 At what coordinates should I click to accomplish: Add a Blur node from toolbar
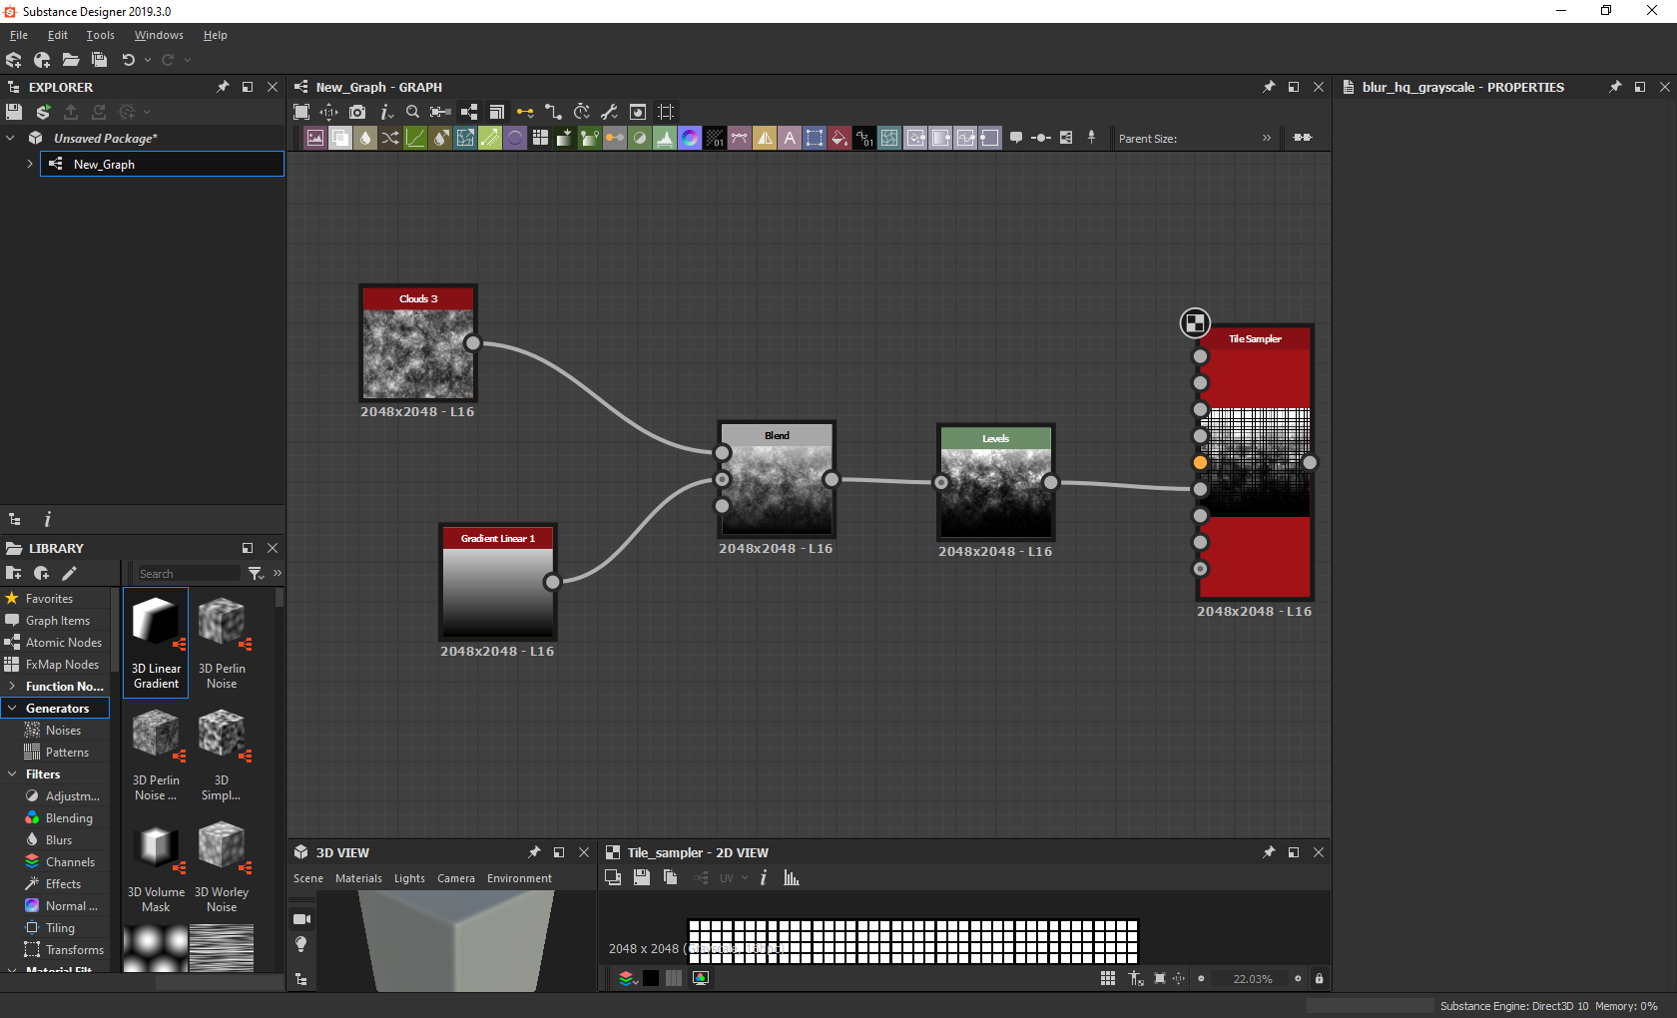365,138
